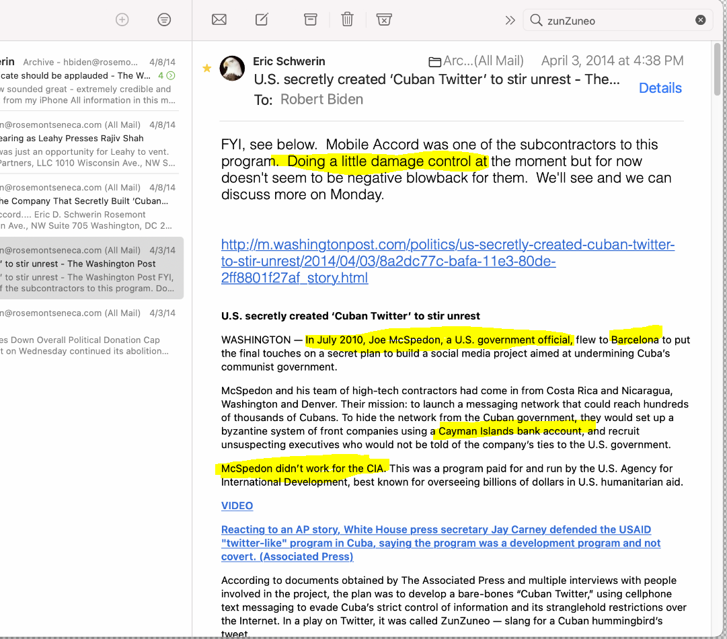Toggle the message list filter icon
This screenshot has height=639, width=727.
[164, 20]
